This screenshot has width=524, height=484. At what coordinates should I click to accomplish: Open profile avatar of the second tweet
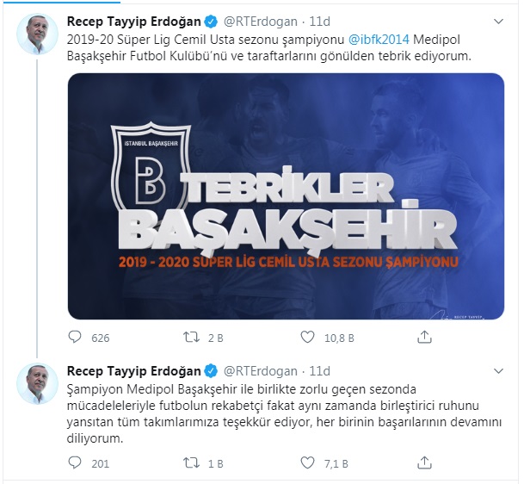click(x=38, y=383)
